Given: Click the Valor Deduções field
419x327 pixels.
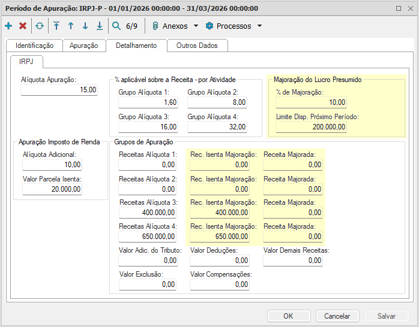Looking at the screenshot, I should pos(219,261).
